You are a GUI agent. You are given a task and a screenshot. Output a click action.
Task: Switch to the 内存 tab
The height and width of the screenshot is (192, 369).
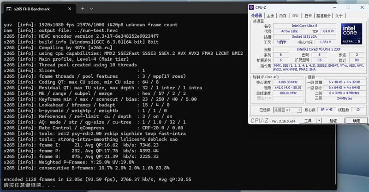coord(283,16)
